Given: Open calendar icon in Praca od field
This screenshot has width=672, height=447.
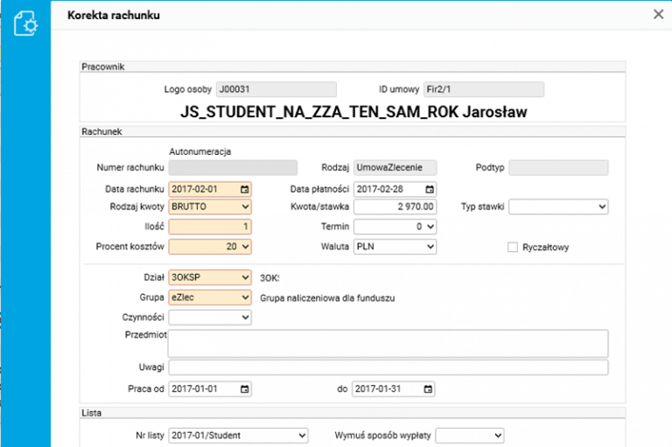Looking at the screenshot, I should (x=244, y=389).
